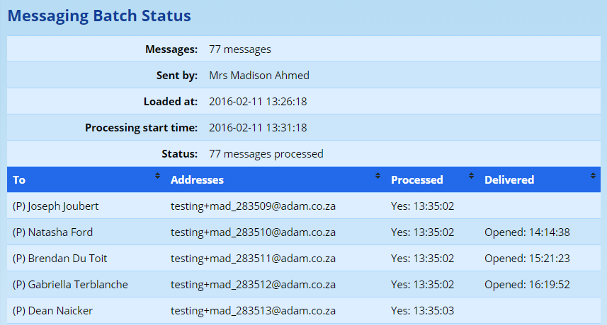The image size is (607, 325).
Task: Sort table by the Addresses header
Action: (197, 180)
